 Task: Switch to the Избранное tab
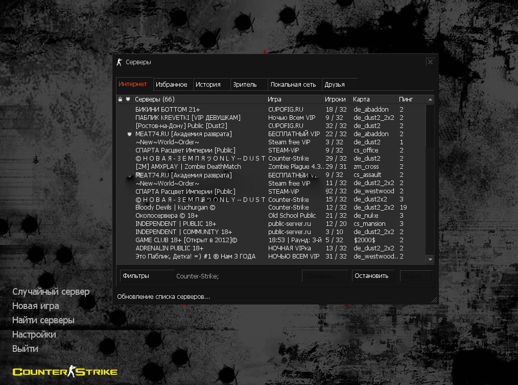(x=172, y=85)
